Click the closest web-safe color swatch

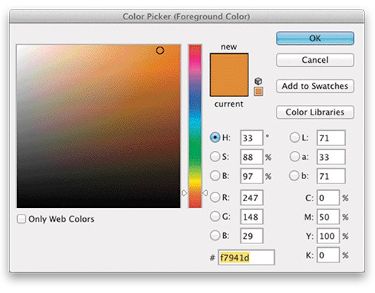(x=259, y=92)
